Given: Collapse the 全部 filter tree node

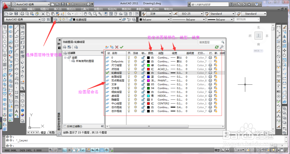Looking at the screenshot, I should (65, 57).
